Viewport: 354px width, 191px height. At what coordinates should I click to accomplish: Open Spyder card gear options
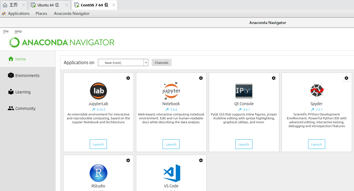click(346, 78)
